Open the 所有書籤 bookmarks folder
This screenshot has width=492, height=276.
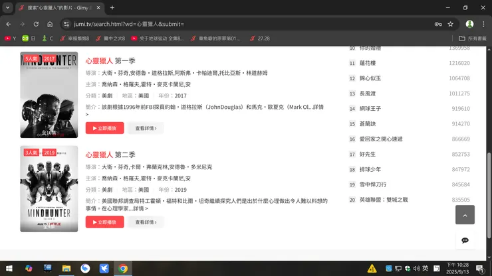pyautogui.click(x=473, y=38)
